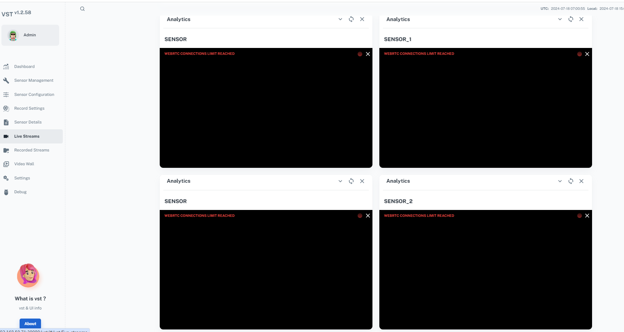Expand the Analytics dropdown for SENSOR_1
624x332 pixels.
click(x=560, y=19)
